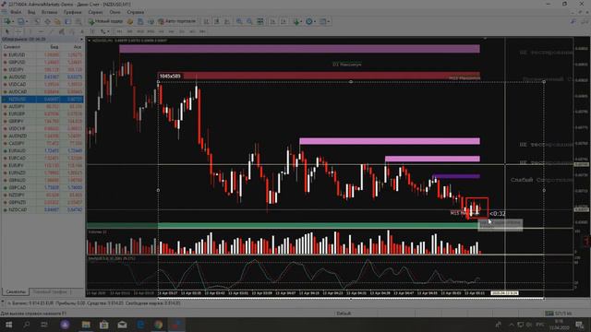This screenshot has width=591, height=332.
Task: Toggle the Terminal panel icon
Action: [x=67, y=21]
